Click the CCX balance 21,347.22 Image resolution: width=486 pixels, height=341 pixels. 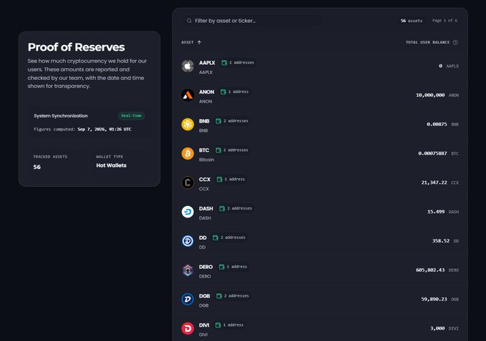coord(434,183)
